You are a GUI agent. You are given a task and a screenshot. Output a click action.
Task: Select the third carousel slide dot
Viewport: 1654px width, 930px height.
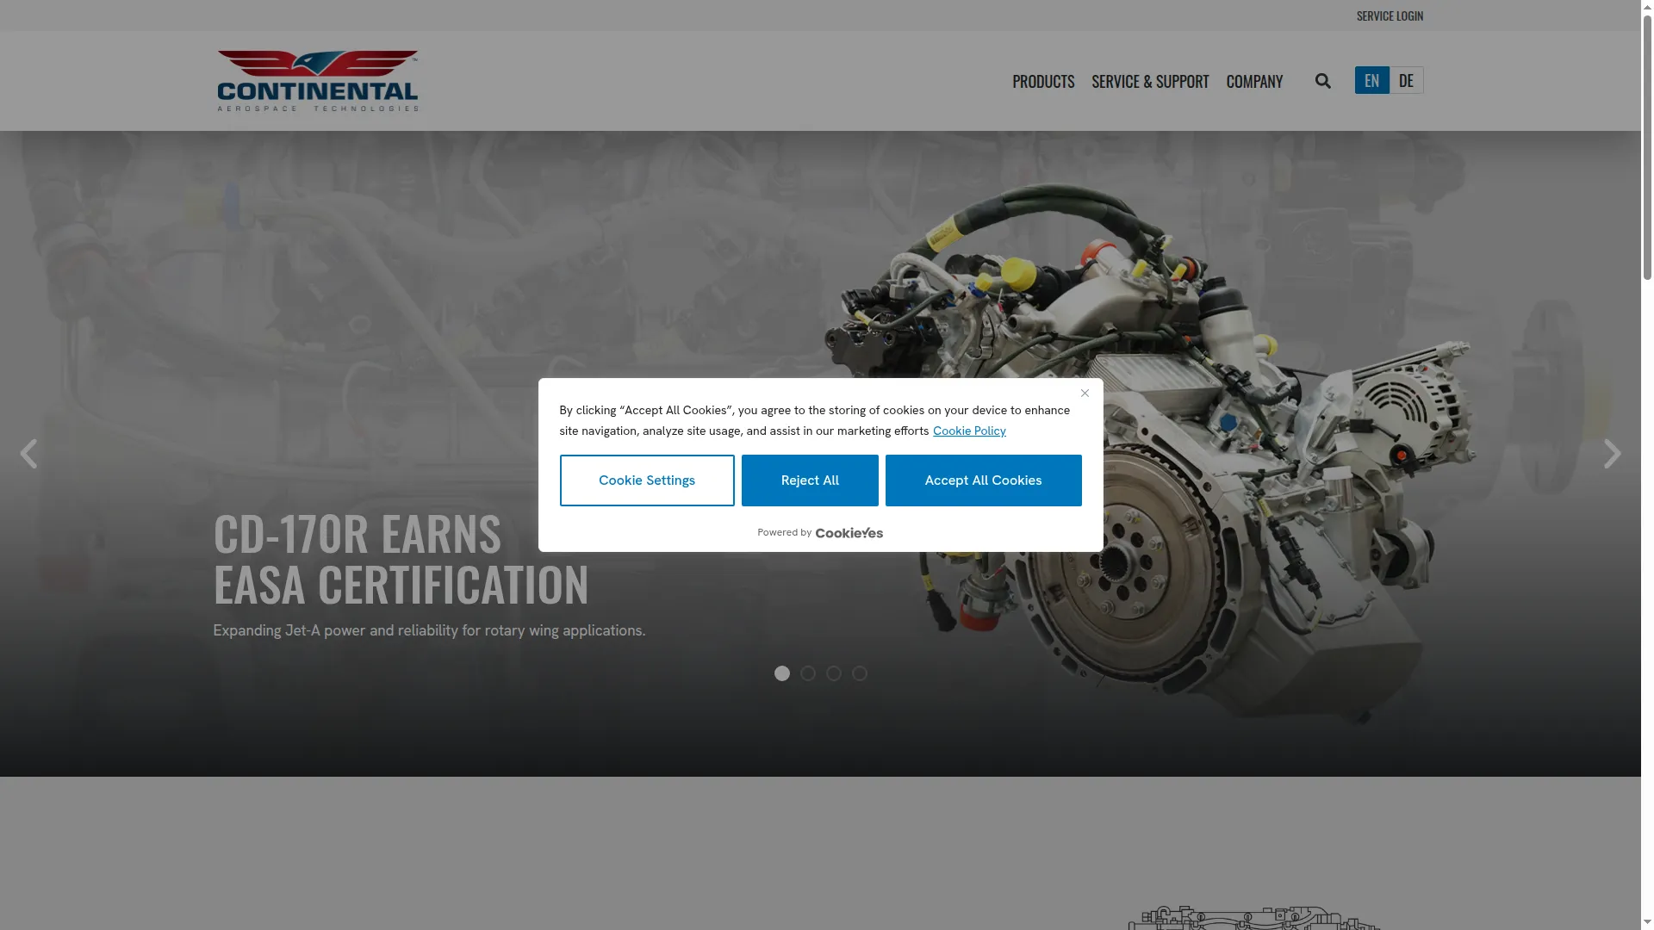tap(833, 673)
